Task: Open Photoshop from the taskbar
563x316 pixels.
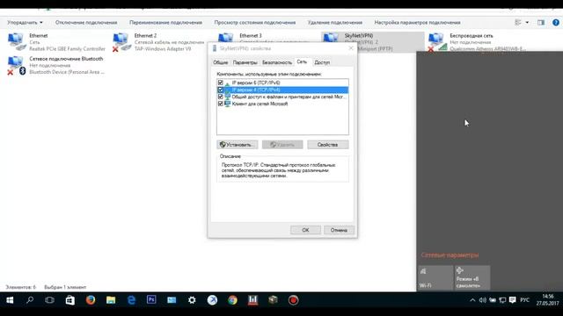Action: tap(151, 300)
